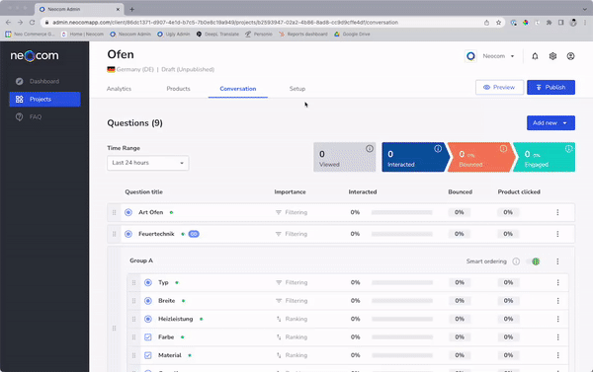
Task: Open the DeepL Translate bookmark
Action: click(x=217, y=34)
